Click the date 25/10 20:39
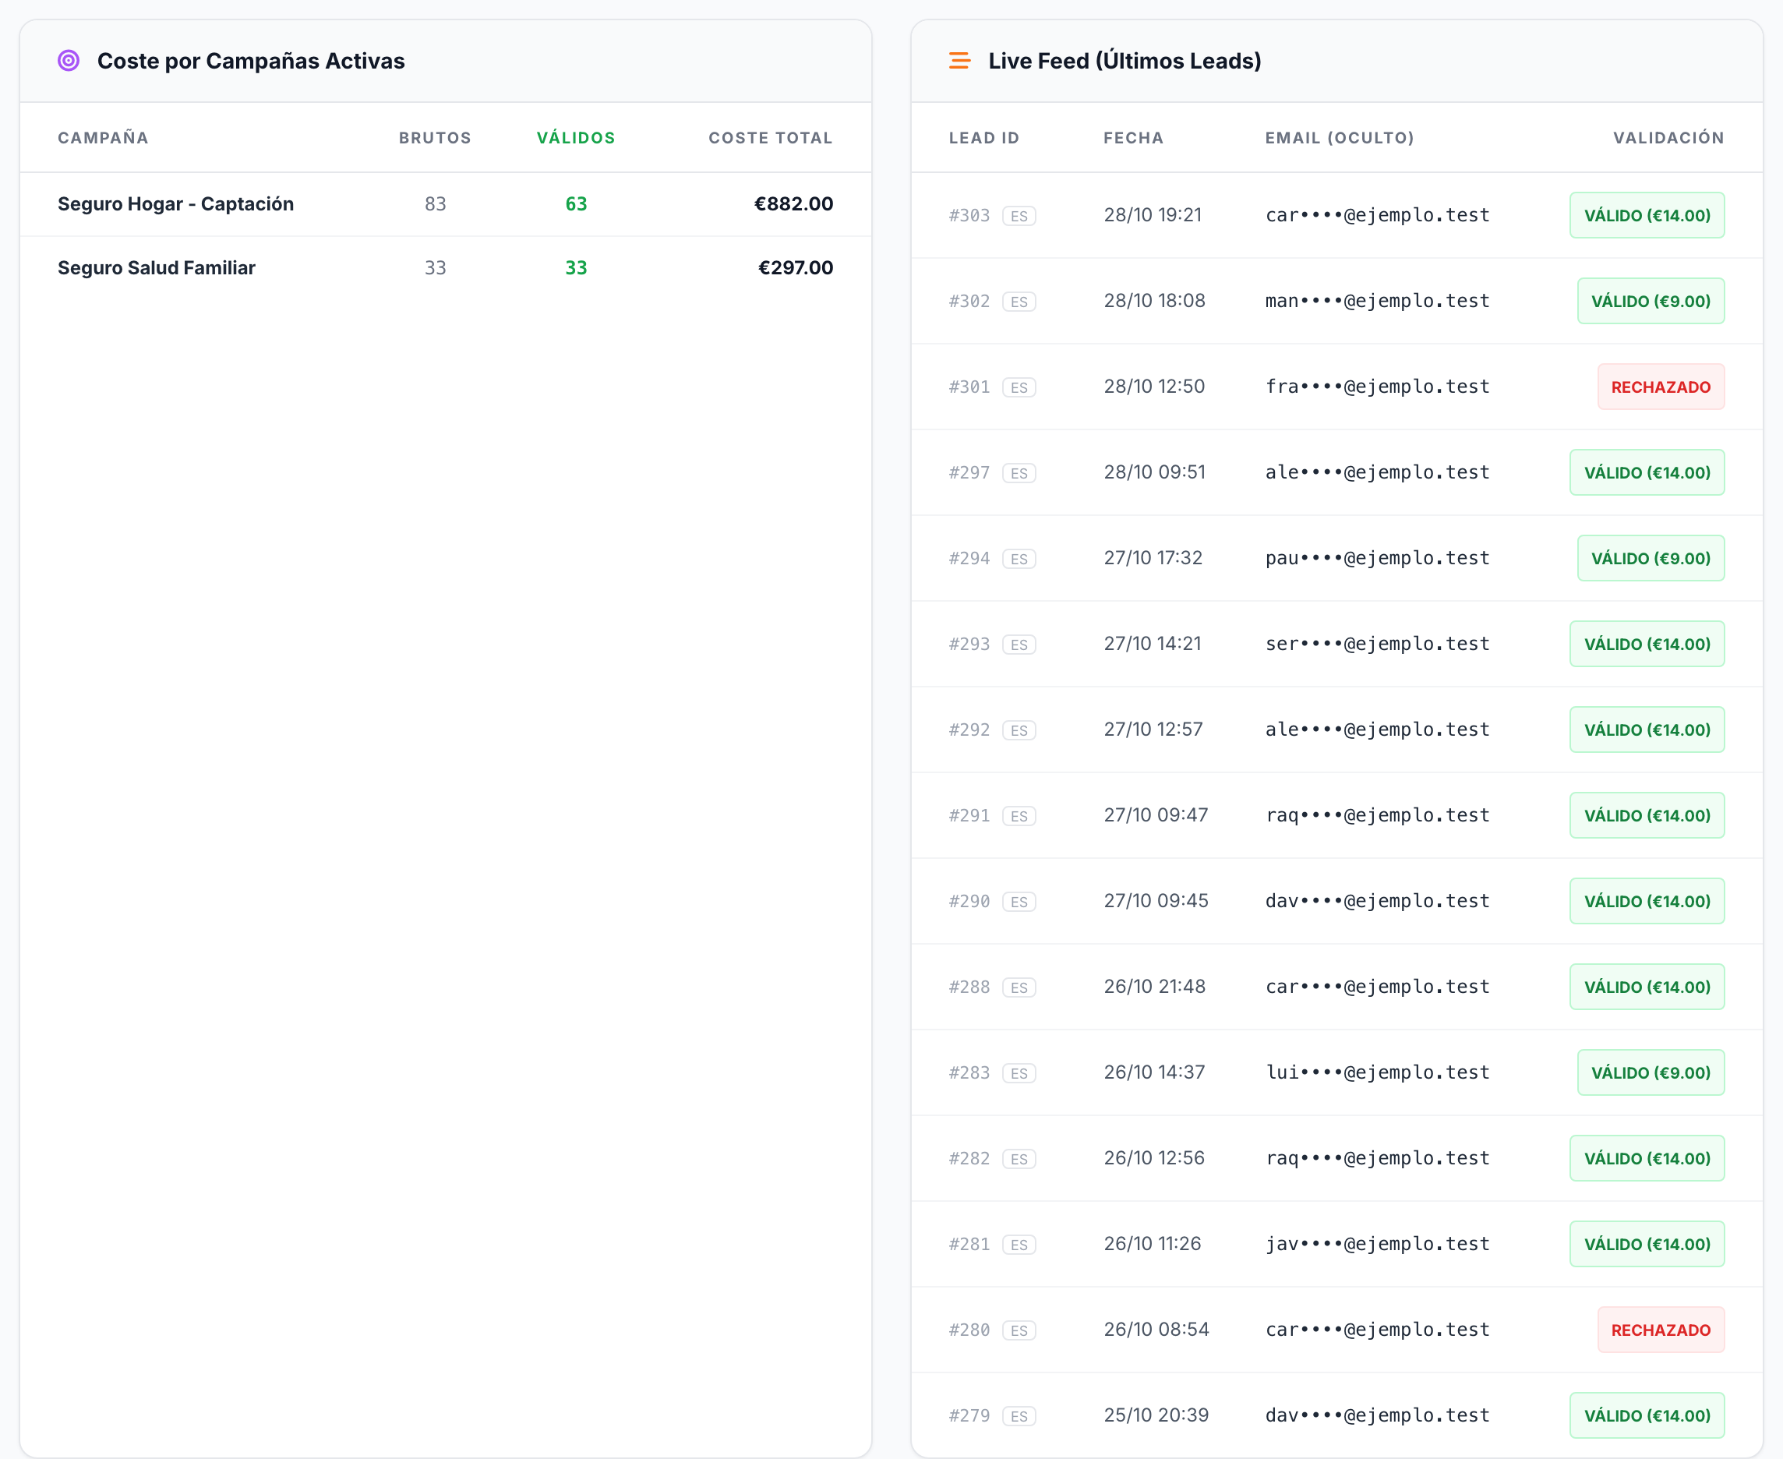Image resolution: width=1783 pixels, height=1459 pixels. pyautogui.click(x=1156, y=1415)
